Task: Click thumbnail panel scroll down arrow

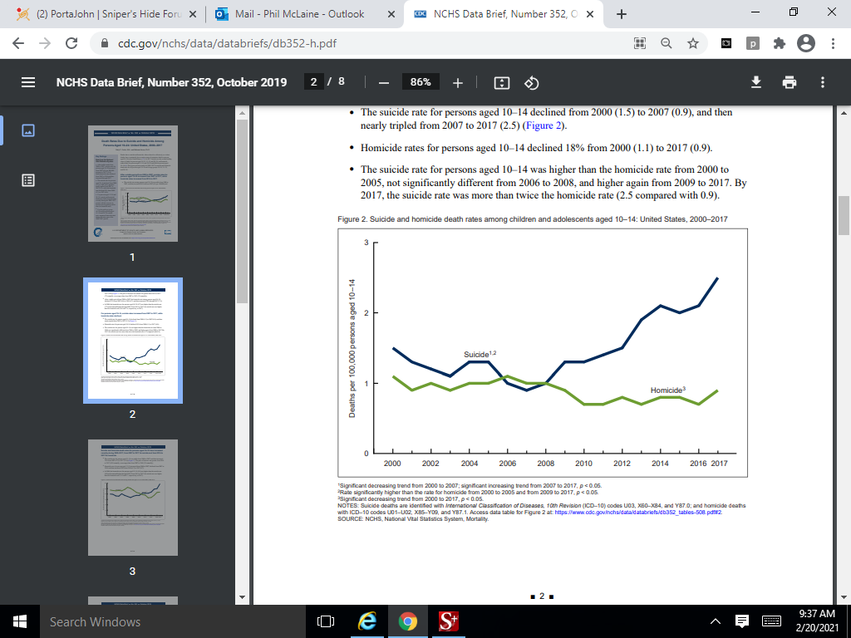Action: (242, 597)
